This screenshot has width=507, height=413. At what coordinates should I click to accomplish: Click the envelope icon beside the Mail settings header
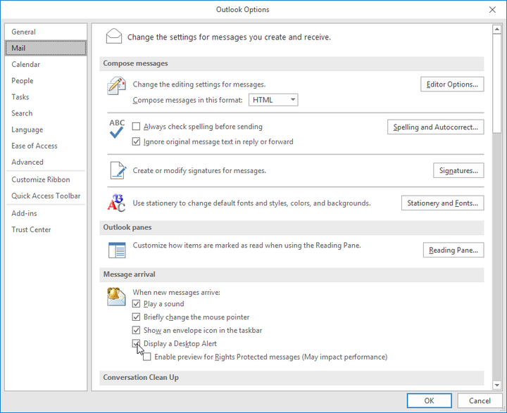click(114, 36)
